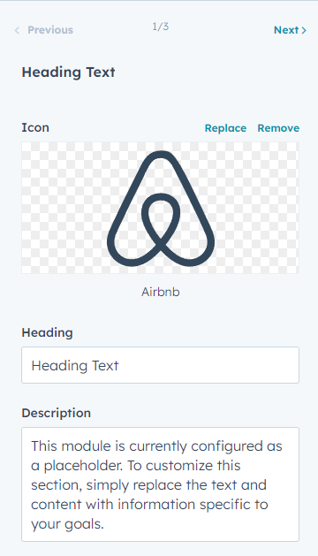The height and width of the screenshot is (556, 318).
Task: Click the Description field label
Action: 57,413
